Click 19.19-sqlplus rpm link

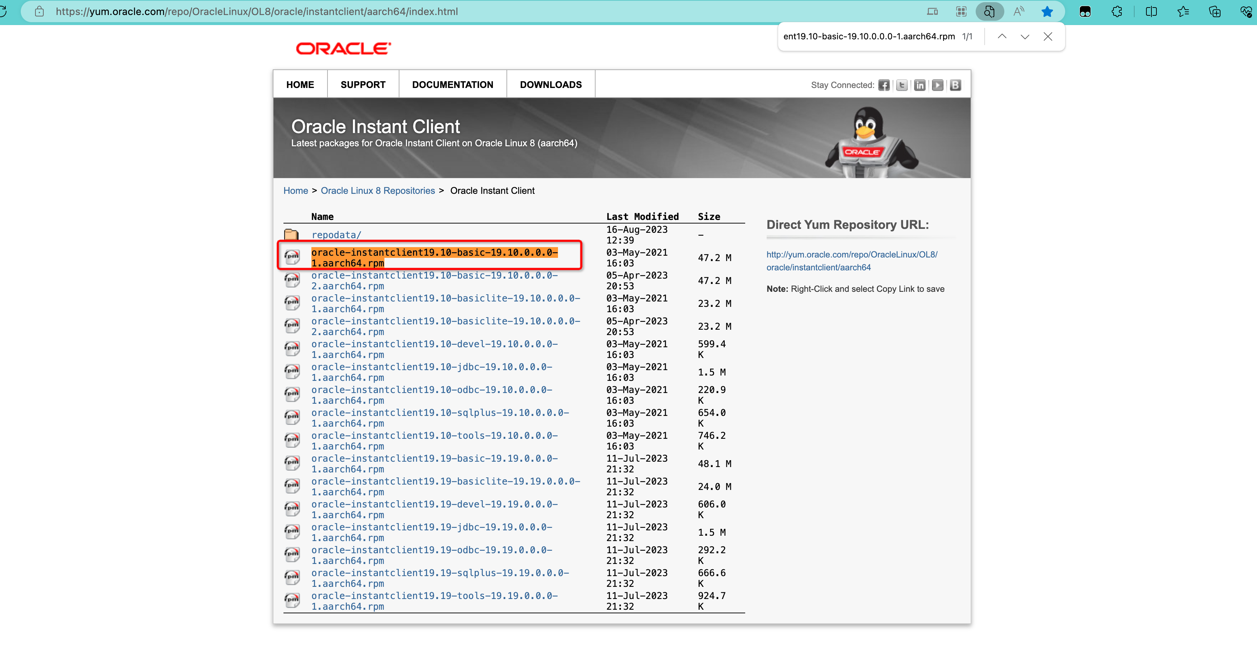[x=440, y=578]
